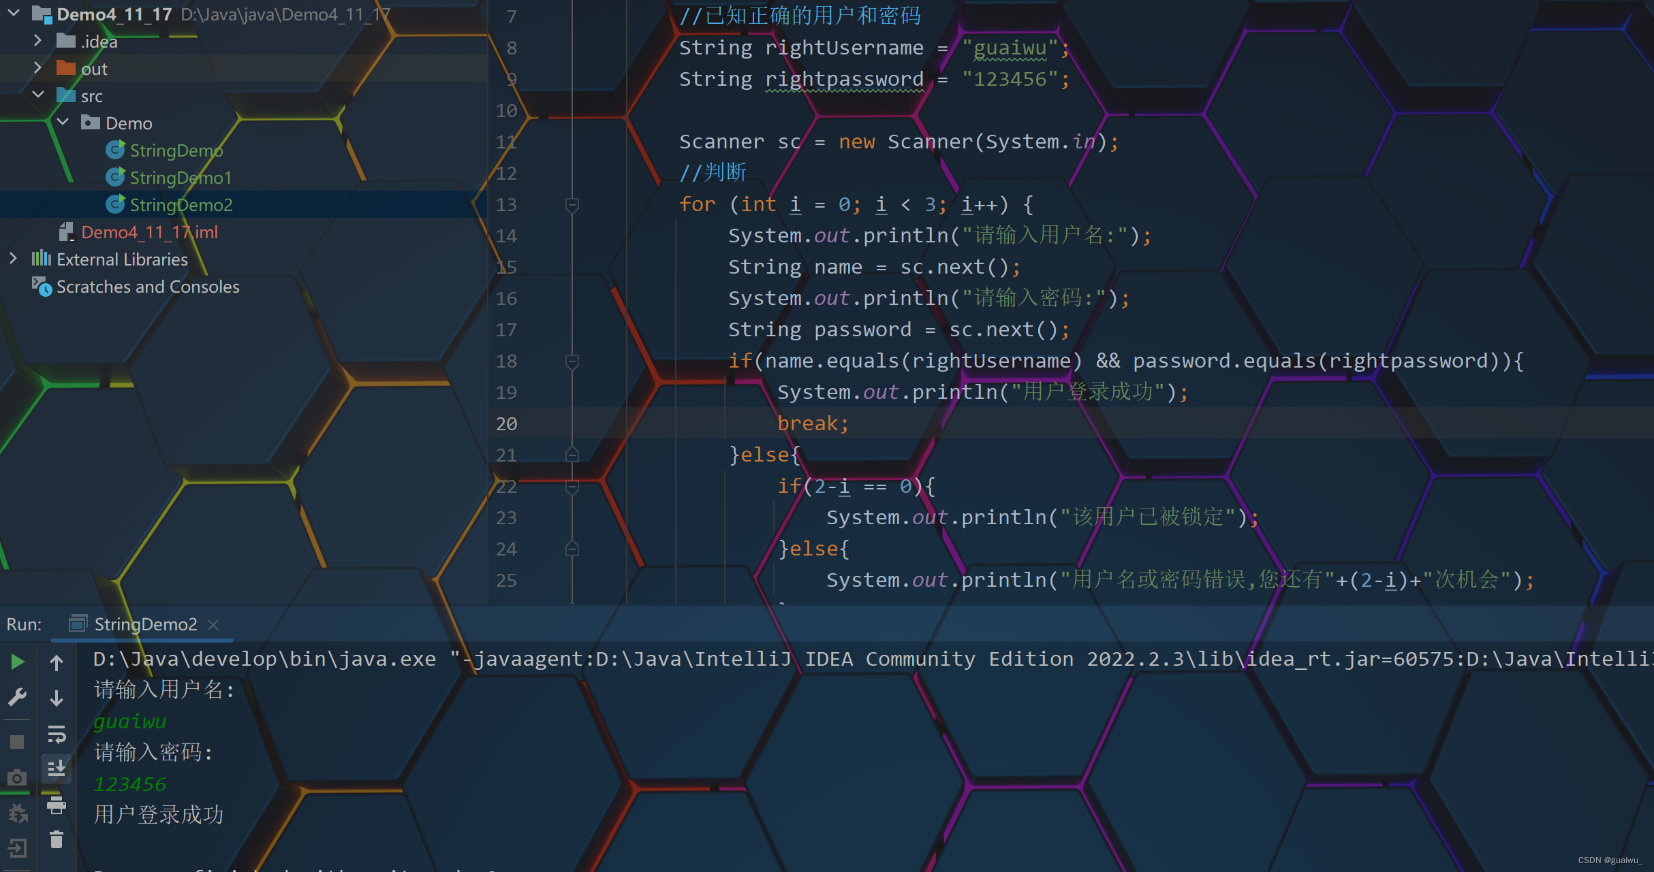Click the src folder icon
1654x872 pixels.
click(x=65, y=95)
